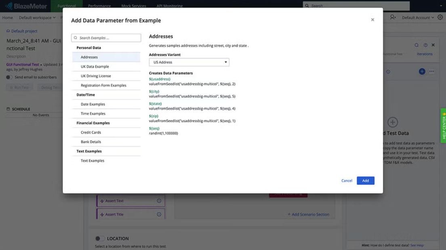This screenshot has width=446, height=250.
Task: Open the Addresses Variant dropdown
Action: 189,62
